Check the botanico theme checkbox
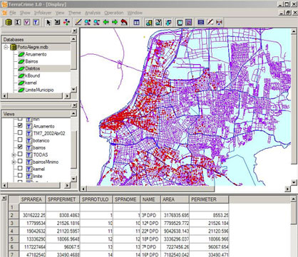 [20, 140]
